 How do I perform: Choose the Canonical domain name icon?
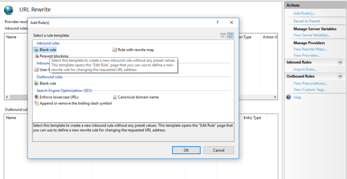click(x=115, y=97)
